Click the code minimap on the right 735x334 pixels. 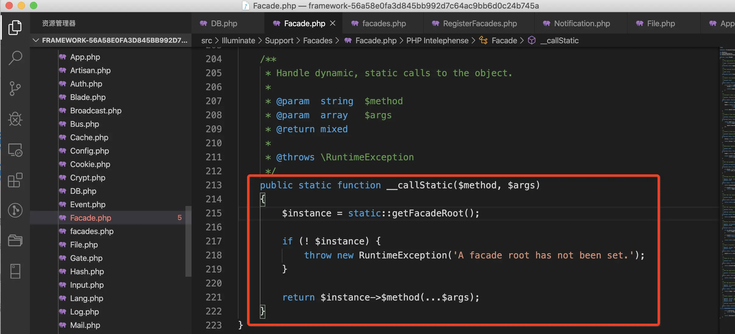(x=727, y=183)
